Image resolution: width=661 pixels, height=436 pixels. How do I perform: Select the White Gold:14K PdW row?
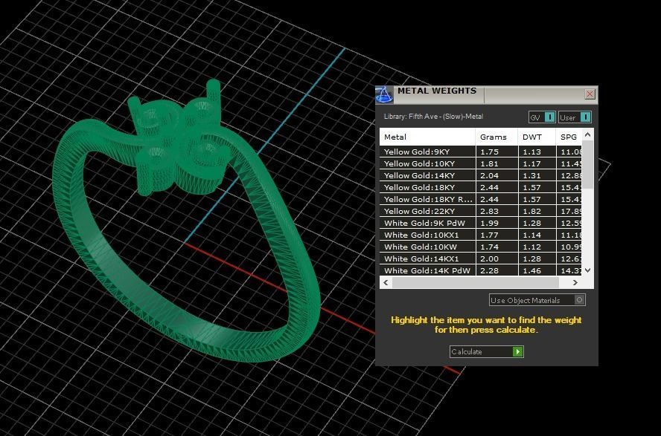pyautogui.click(x=481, y=270)
